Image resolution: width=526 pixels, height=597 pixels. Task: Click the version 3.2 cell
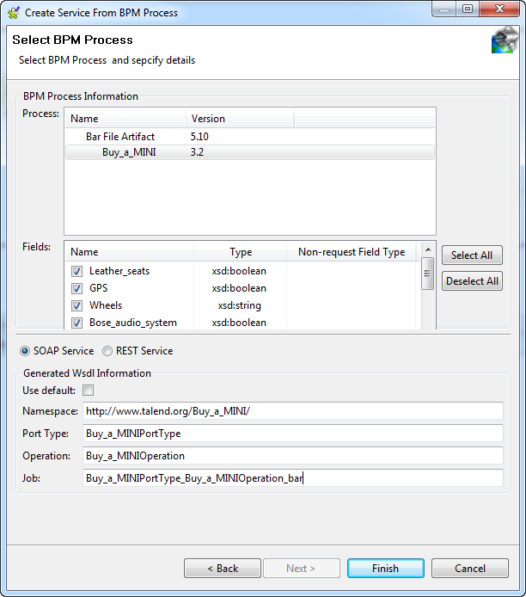click(x=197, y=152)
